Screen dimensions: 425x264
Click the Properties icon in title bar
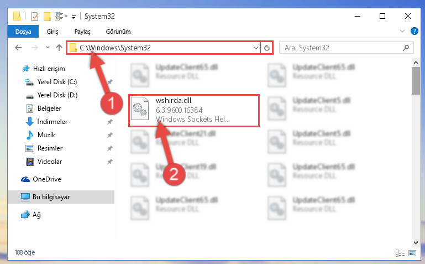35,17
